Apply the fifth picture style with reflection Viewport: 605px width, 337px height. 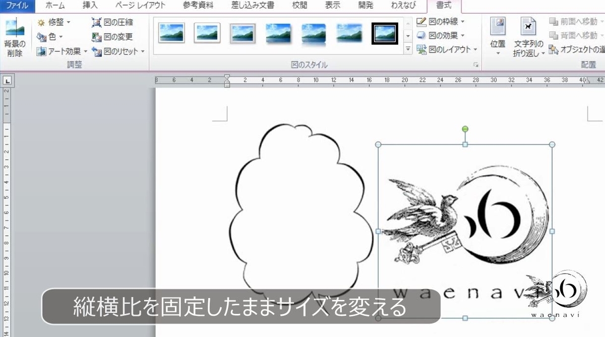(314, 33)
